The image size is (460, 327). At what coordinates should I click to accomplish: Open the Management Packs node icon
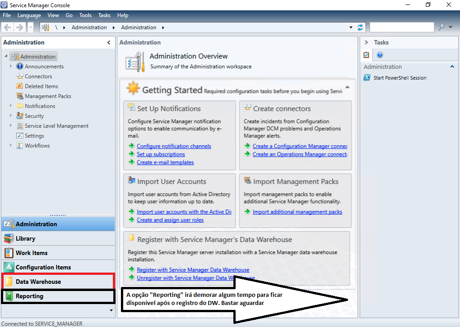tap(20, 96)
